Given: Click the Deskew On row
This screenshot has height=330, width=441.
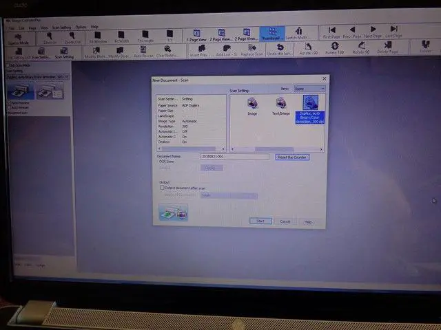Looking at the screenshot, I should click(191, 142).
